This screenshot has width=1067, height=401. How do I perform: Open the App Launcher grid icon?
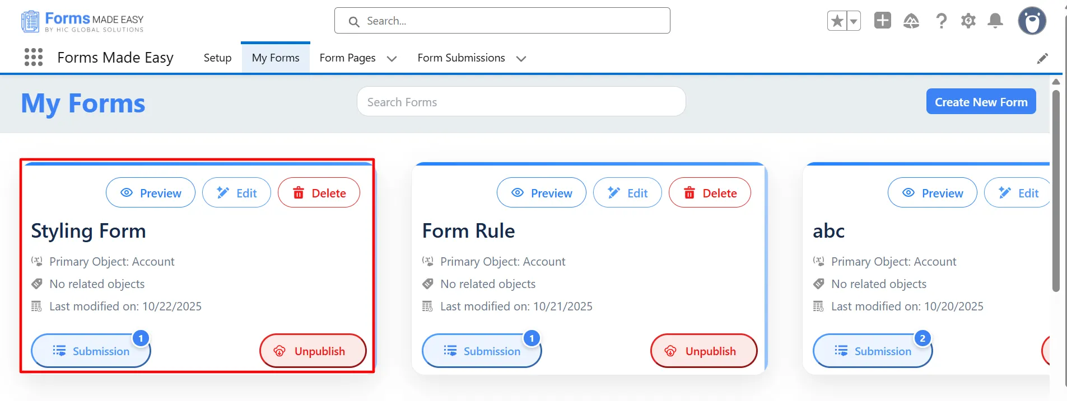(34, 57)
